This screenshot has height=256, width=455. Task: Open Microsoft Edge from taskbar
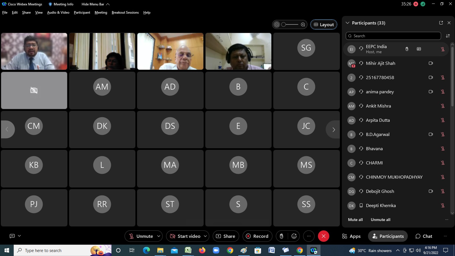(146, 250)
